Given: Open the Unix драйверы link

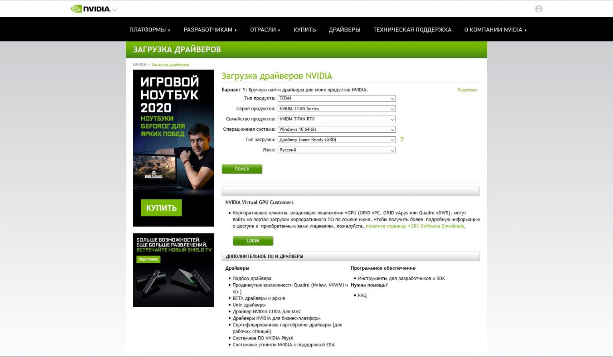Looking at the screenshot, I should click(x=249, y=305).
